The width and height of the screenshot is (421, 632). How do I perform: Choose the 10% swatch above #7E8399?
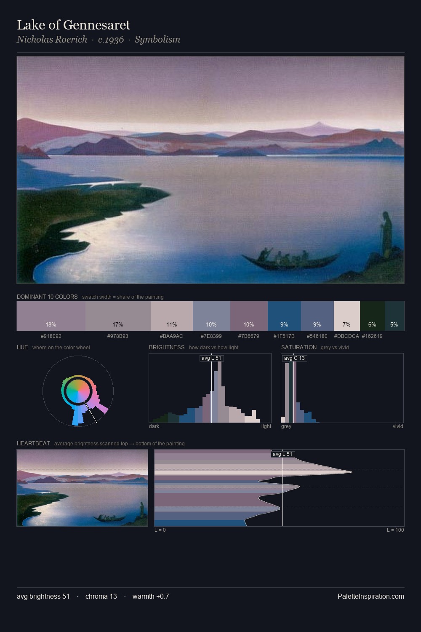pos(211,316)
